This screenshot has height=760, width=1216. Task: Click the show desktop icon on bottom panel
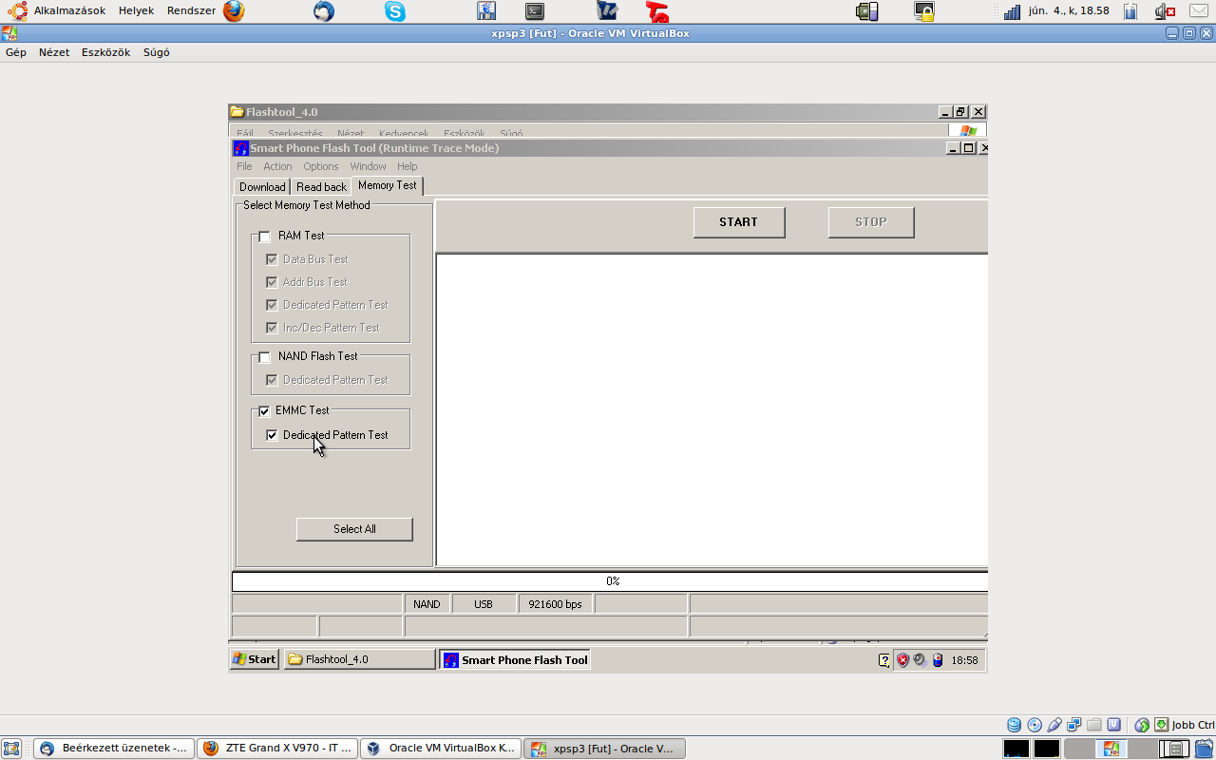tap(11, 749)
